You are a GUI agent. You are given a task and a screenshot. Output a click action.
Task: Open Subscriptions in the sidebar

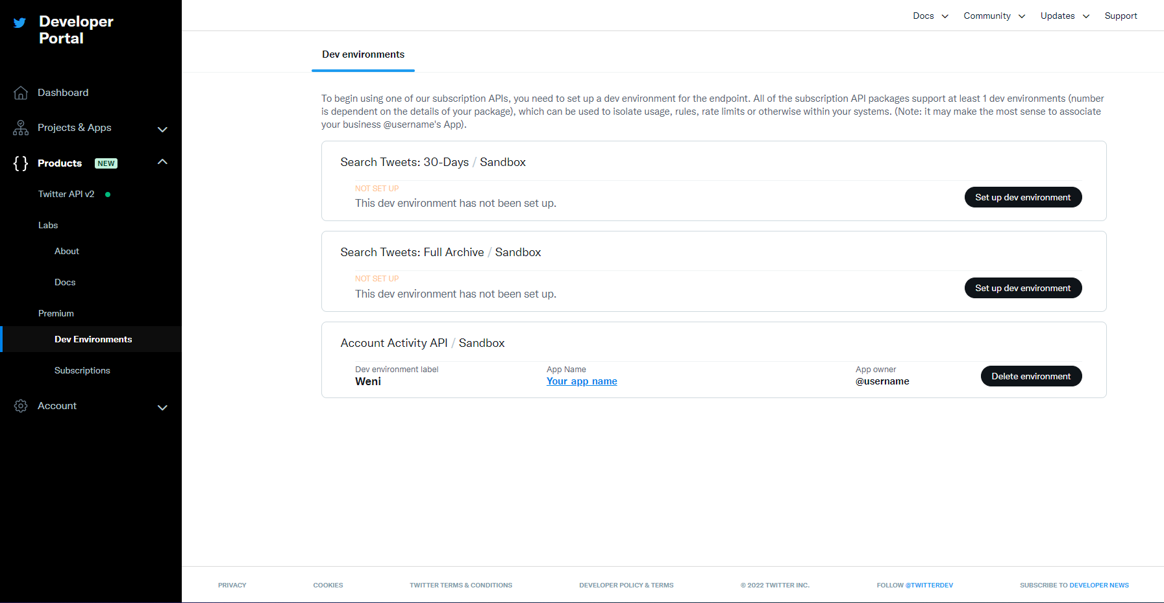pyautogui.click(x=82, y=370)
